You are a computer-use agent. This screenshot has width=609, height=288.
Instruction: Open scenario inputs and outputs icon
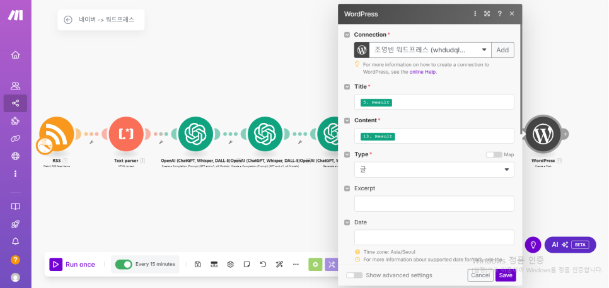point(214,264)
